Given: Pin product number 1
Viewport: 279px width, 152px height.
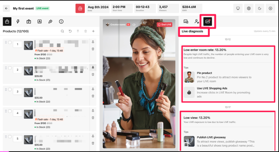Looking at the screenshot, I should 93,42.
